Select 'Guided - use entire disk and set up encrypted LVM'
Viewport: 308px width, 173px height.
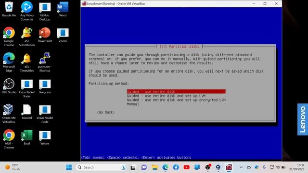176,100
